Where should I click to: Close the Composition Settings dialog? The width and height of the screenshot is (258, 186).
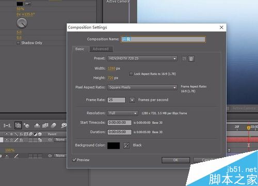[x=221, y=27]
